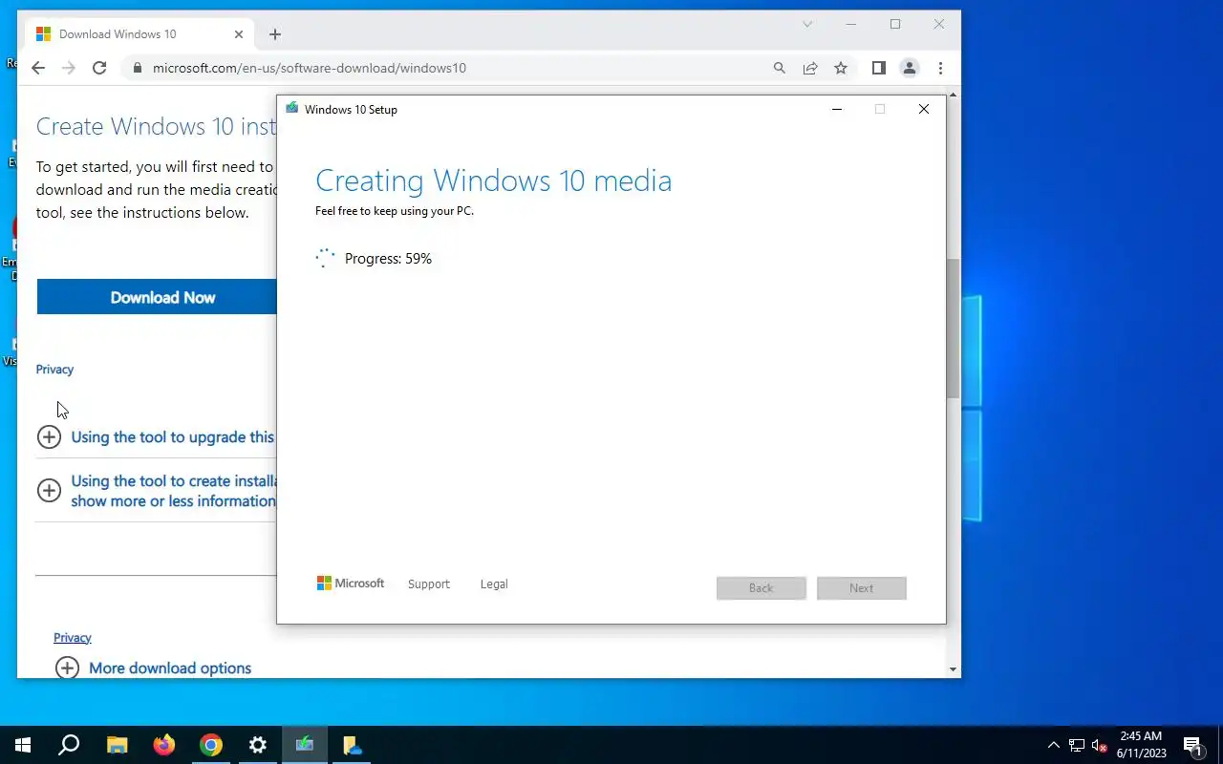
Task: Click the network icon in system tray
Action: click(1077, 745)
